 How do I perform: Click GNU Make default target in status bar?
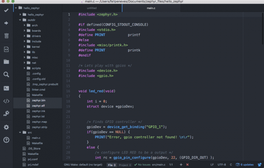pyautogui.click(x=83, y=165)
